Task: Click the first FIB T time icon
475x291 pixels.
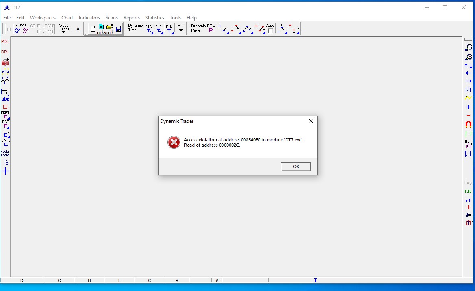Action: click(x=149, y=29)
